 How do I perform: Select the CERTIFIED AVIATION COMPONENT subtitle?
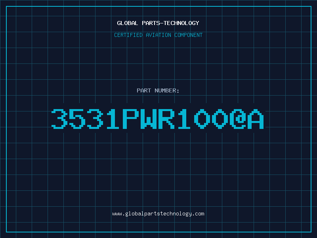pos(158,35)
